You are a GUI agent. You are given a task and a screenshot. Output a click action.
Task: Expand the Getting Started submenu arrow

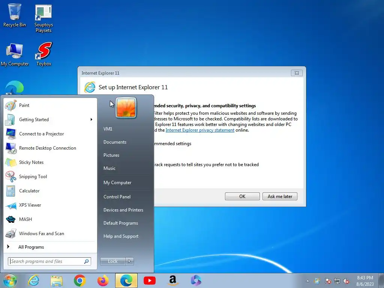[x=91, y=120]
